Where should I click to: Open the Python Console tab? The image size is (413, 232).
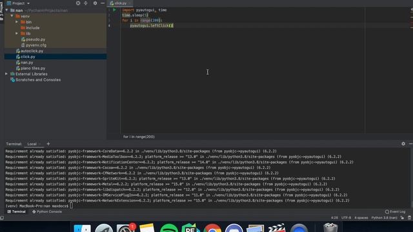coord(47,212)
